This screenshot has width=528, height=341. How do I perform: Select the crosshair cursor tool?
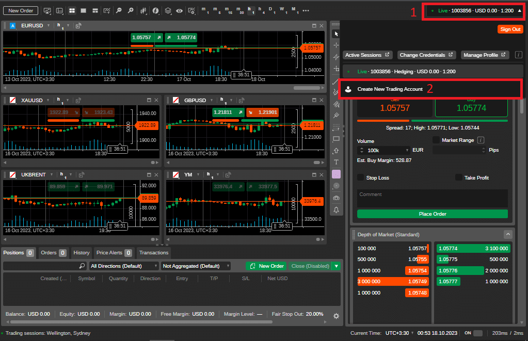[x=336, y=45]
